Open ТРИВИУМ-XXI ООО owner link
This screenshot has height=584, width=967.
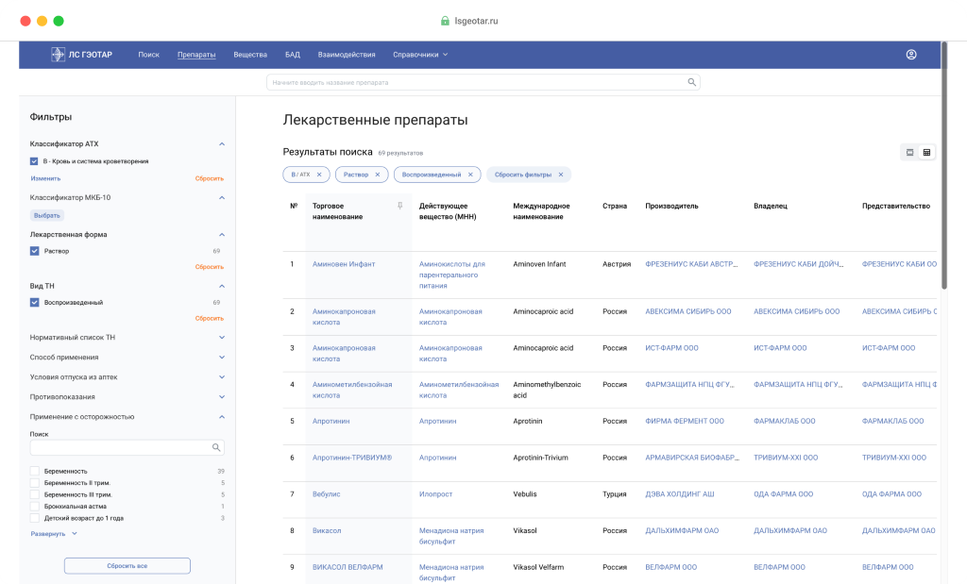pos(786,458)
